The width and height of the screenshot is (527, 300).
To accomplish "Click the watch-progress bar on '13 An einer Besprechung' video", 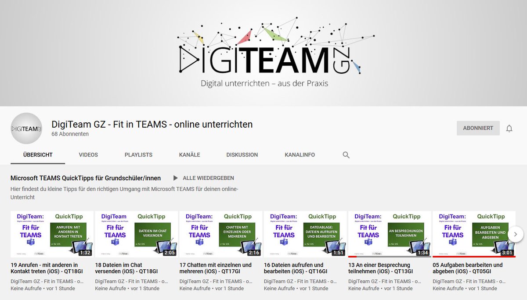I will coord(390,257).
